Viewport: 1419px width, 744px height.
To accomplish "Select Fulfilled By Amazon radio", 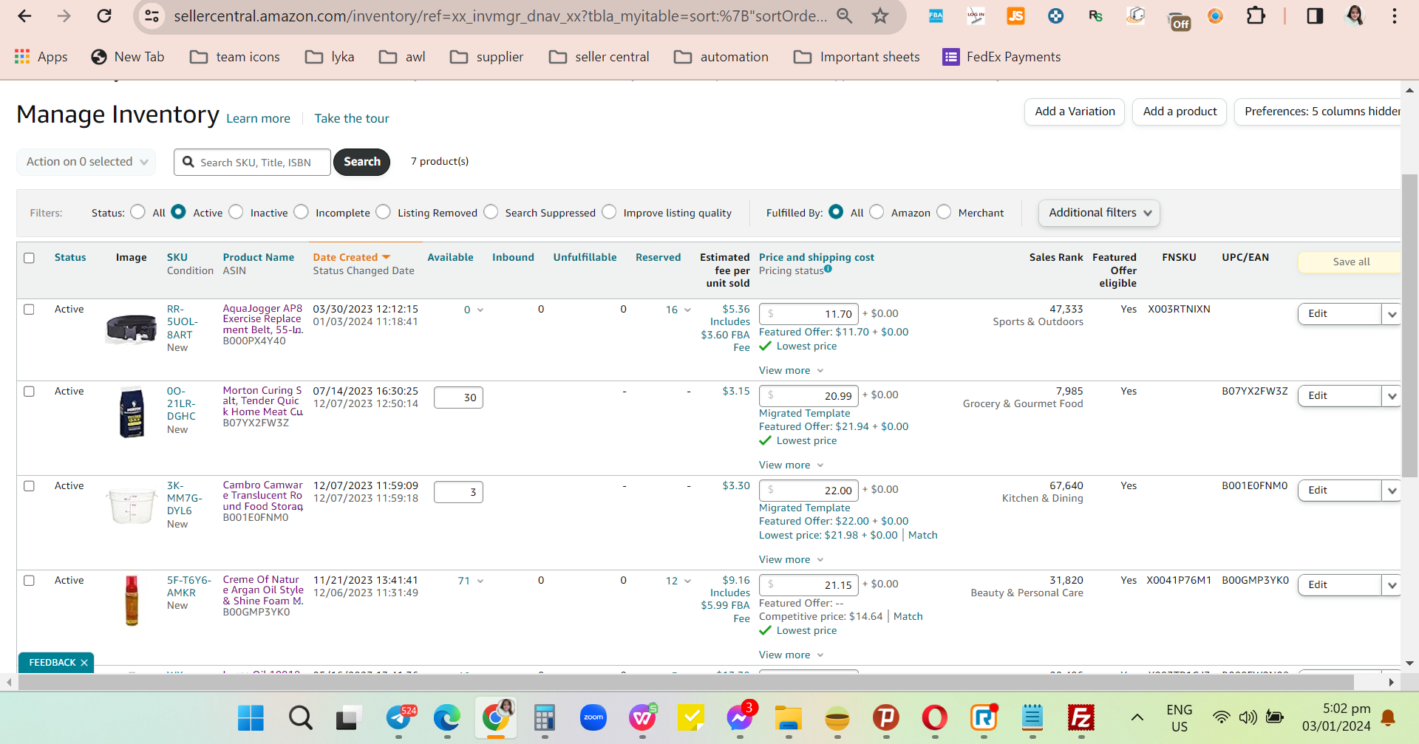I will click(877, 212).
